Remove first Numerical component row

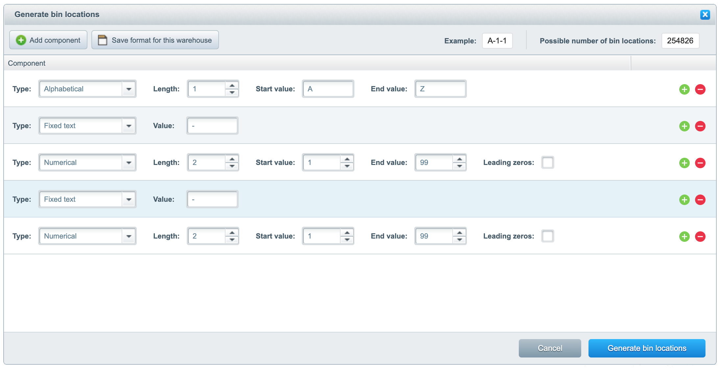pos(700,163)
